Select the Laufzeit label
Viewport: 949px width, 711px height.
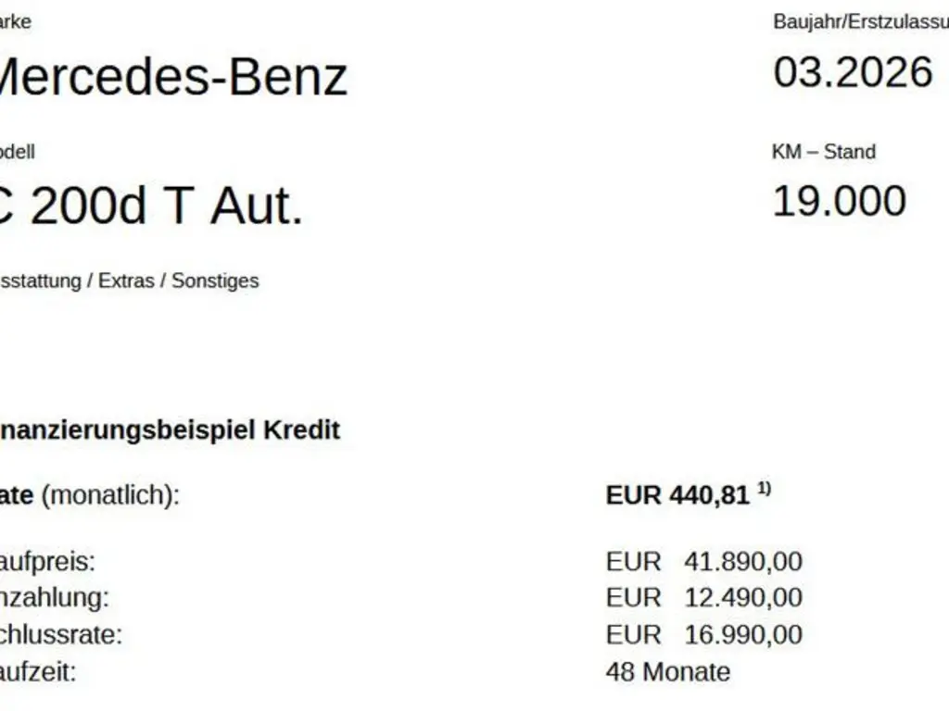[x=38, y=672]
